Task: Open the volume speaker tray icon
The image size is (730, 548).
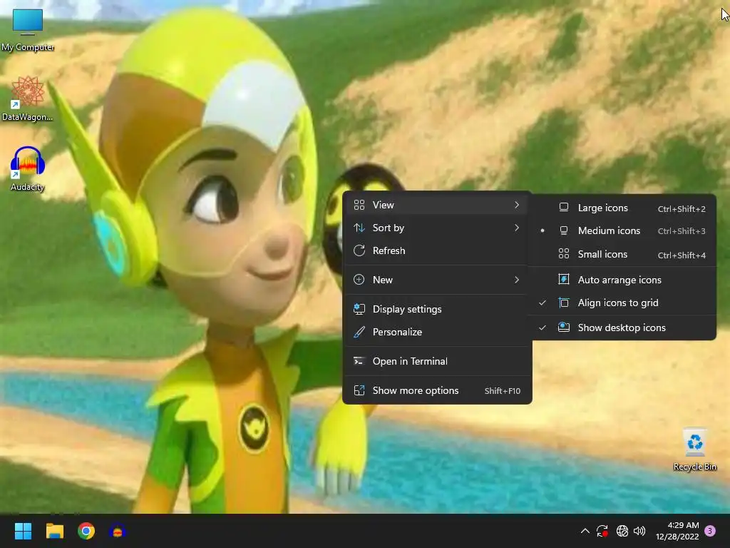Action: pos(639,531)
